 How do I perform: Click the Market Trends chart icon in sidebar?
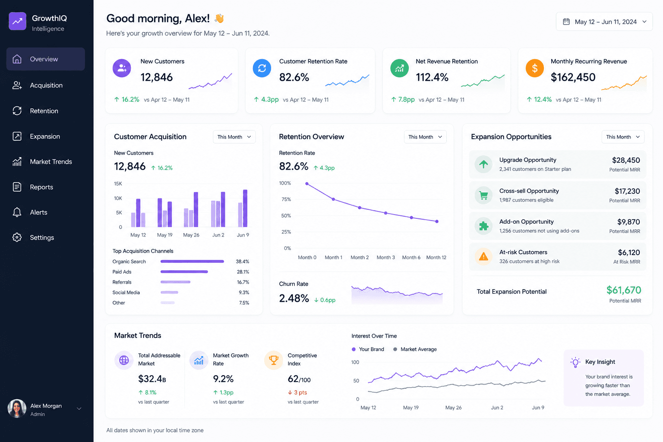[x=17, y=162]
